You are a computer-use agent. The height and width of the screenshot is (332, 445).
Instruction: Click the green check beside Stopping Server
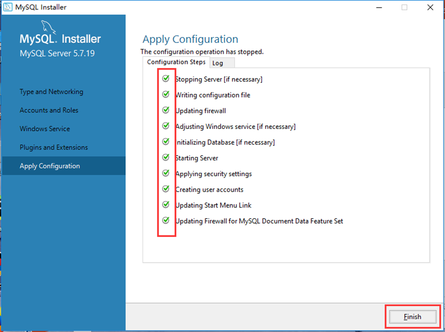coord(166,79)
